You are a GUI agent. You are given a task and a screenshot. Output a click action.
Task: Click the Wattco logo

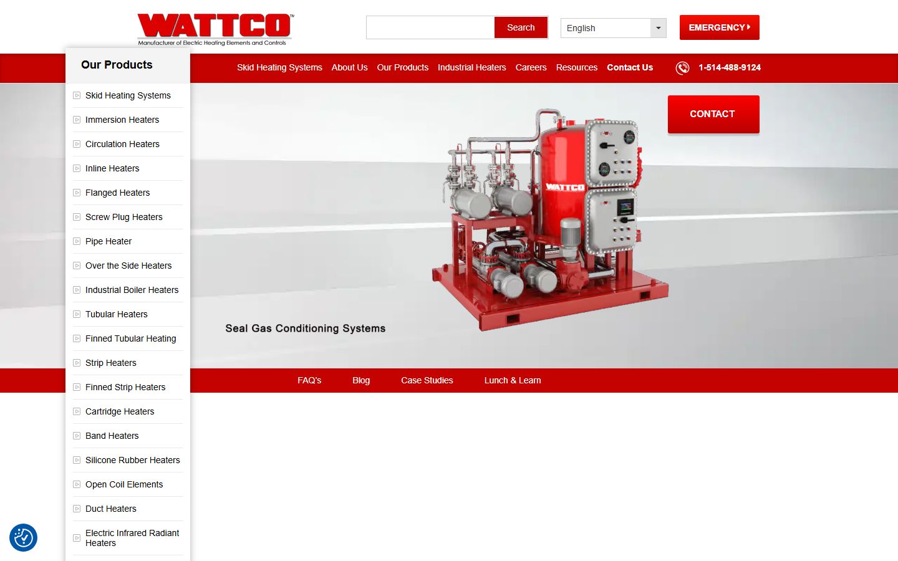pyautogui.click(x=215, y=30)
